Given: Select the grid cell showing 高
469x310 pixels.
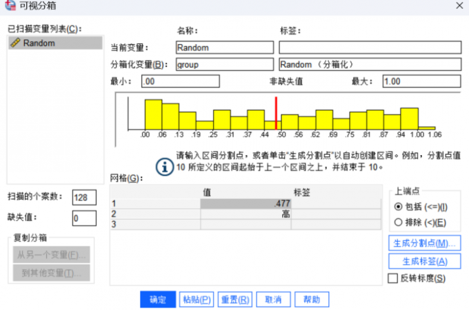Looking at the screenshot, I should coord(246,214).
